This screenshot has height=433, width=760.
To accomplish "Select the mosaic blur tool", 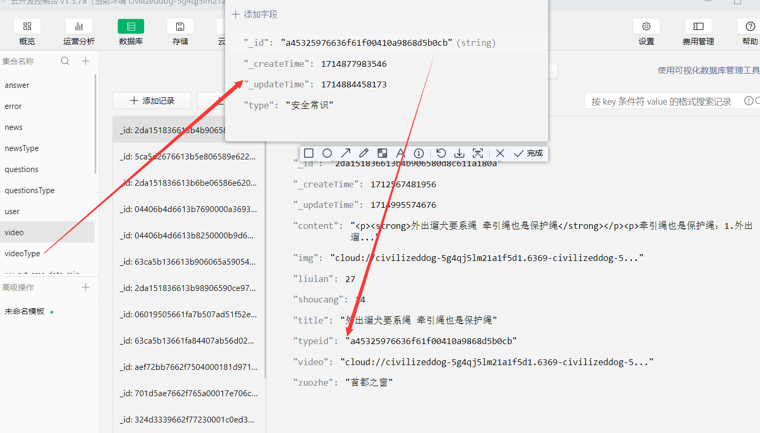I will [382, 153].
